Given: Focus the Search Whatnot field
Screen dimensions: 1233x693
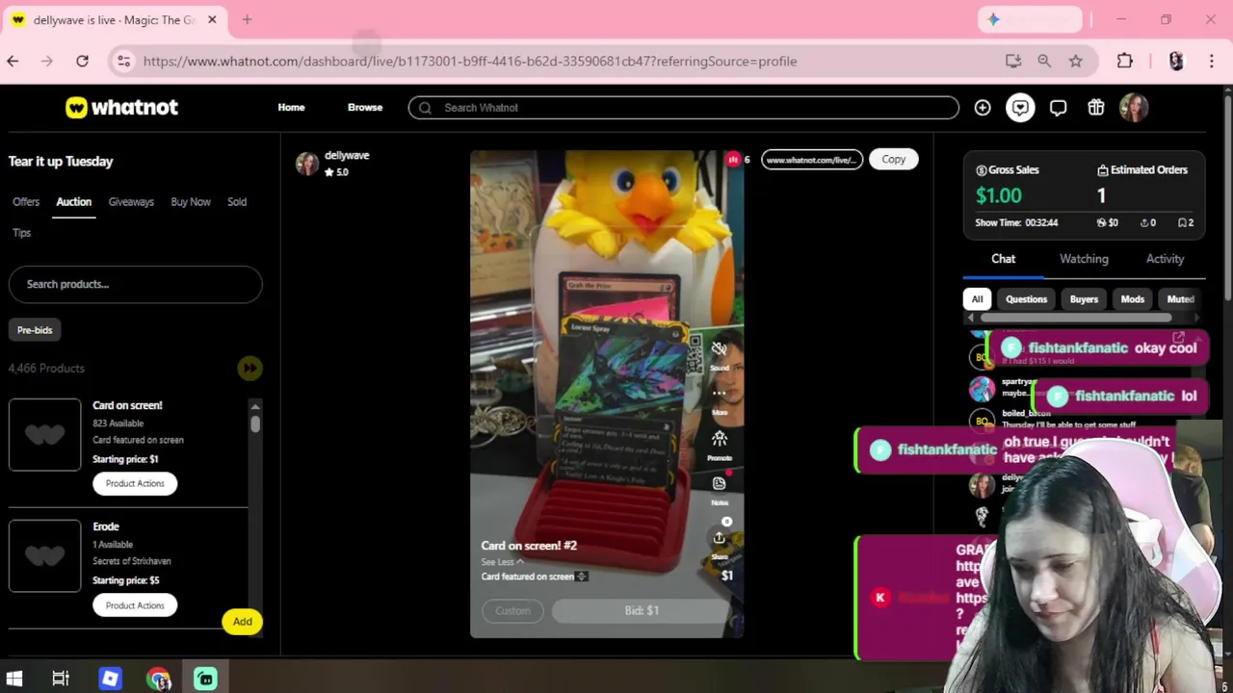Looking at the screenshot, I should pos(683,108).
